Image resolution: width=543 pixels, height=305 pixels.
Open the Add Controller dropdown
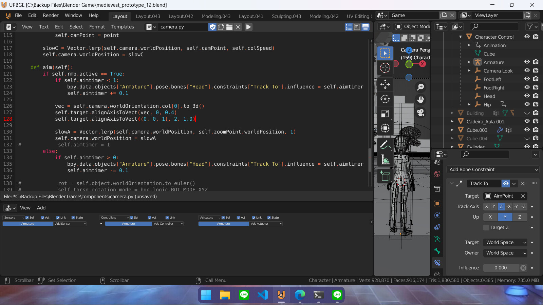(168, 224)
